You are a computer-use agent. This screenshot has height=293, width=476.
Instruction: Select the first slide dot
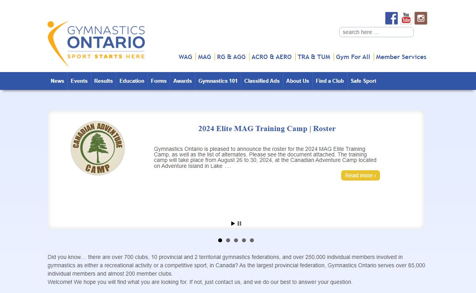pyautogui.click(x=220, y=240)
